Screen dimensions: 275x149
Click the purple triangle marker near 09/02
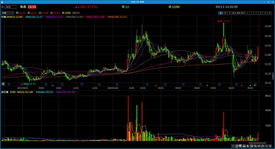pyautogui.click(x=242, y=85)
